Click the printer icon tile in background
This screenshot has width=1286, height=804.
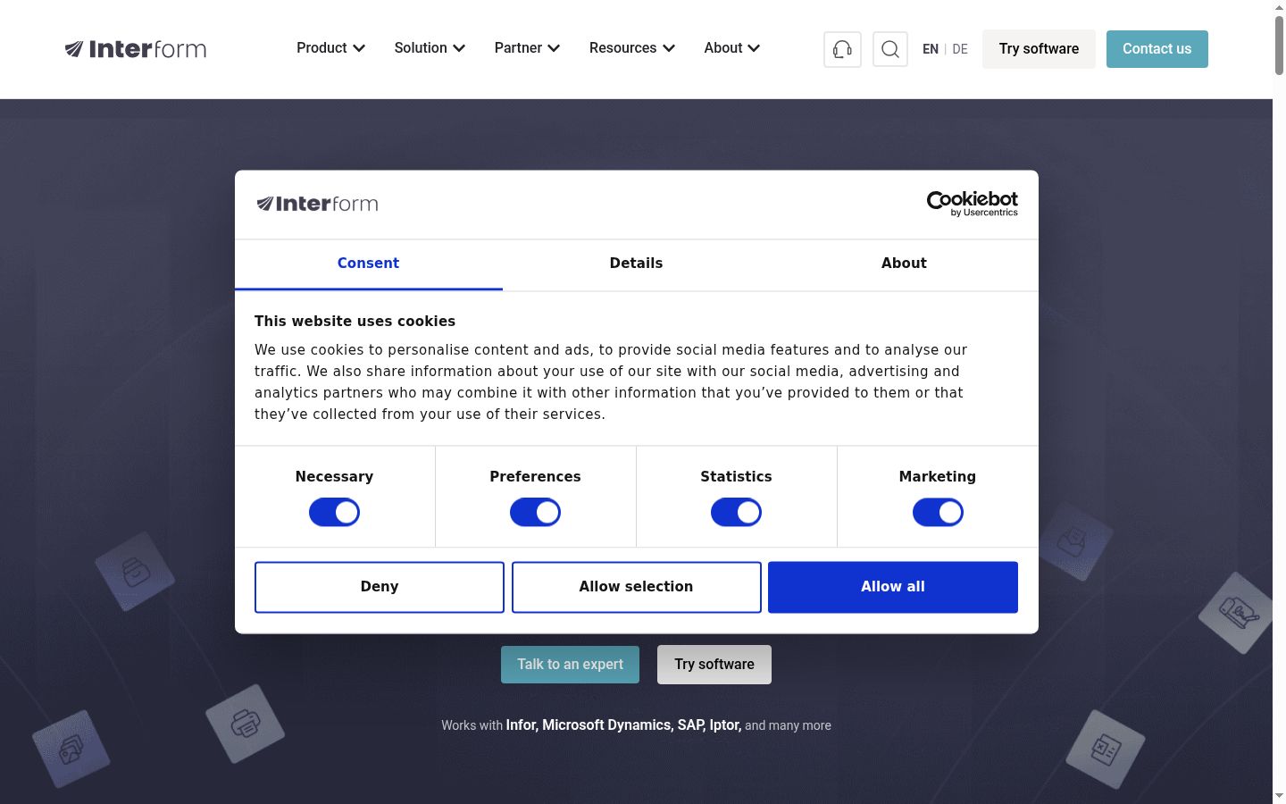pyautogui.click(x=246, y=724)
